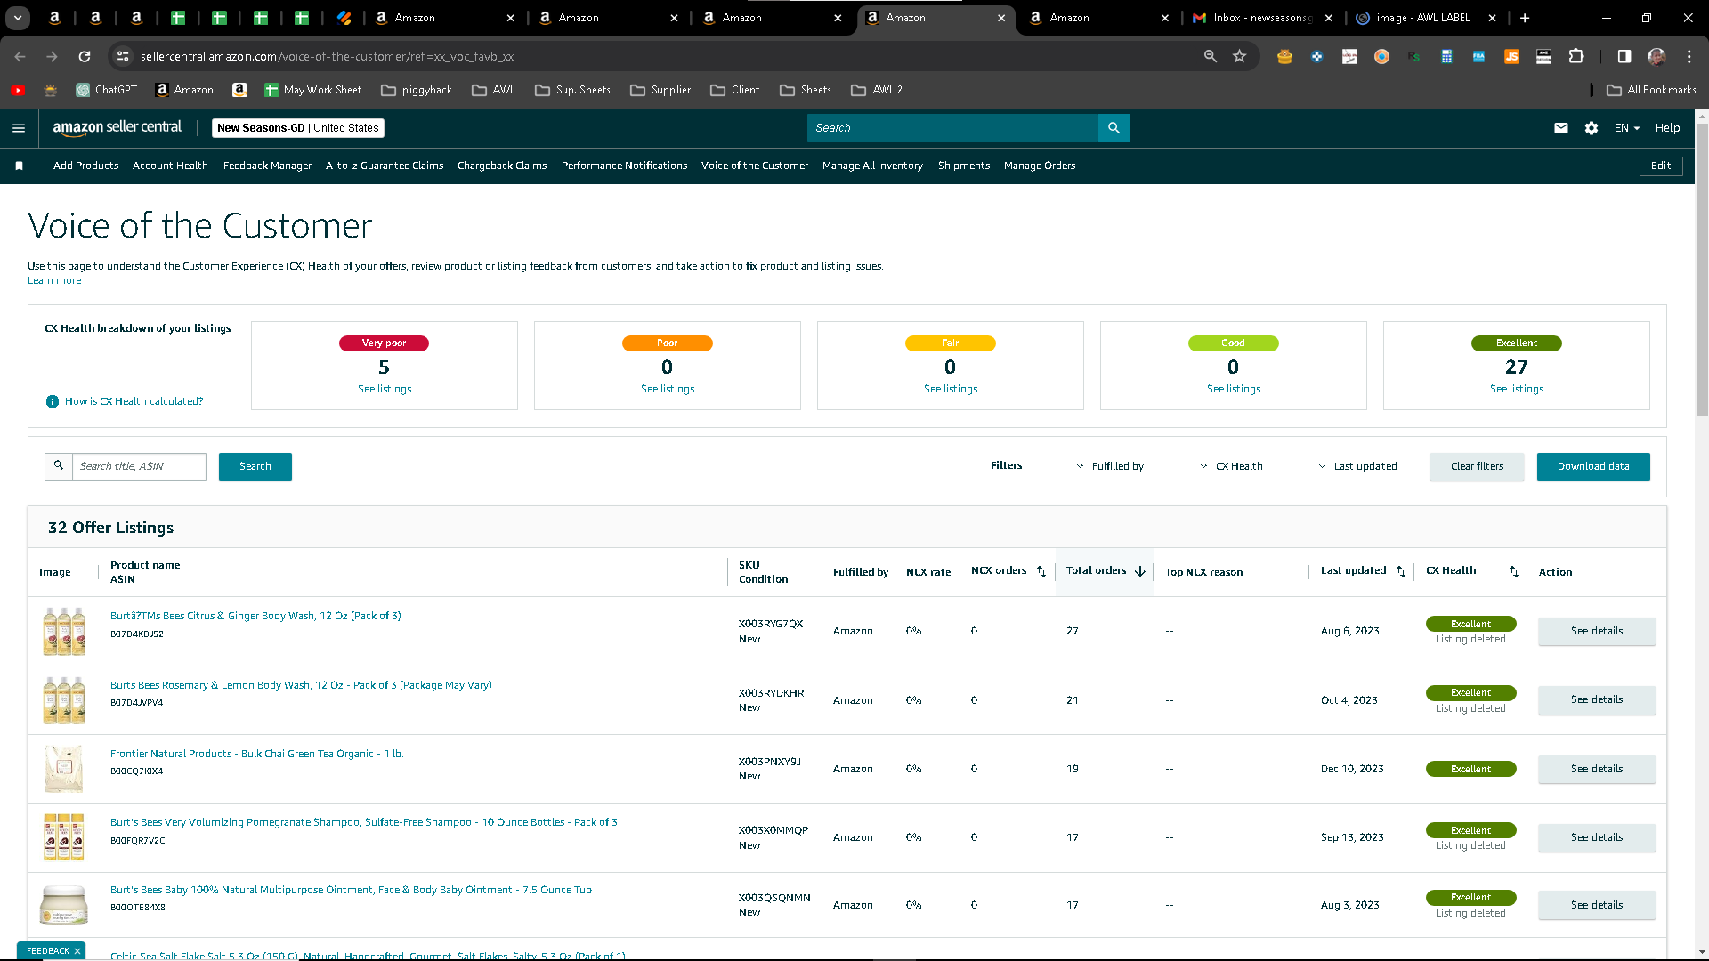Type in the Search title, ASIN field
1709x961 pixels.
tap(139, 466)
